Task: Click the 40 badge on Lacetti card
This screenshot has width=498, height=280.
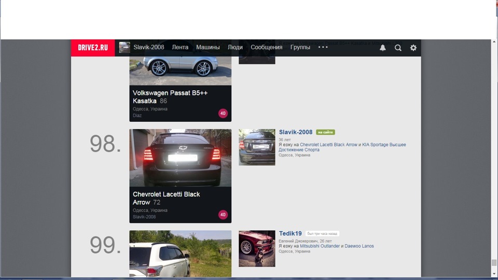Action: tap(223, 215)
